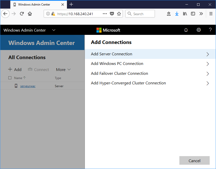Select Add Hyper-Converged Cluster Connection
This screenshot has height=169, width=216.
[x=150, y=83]
